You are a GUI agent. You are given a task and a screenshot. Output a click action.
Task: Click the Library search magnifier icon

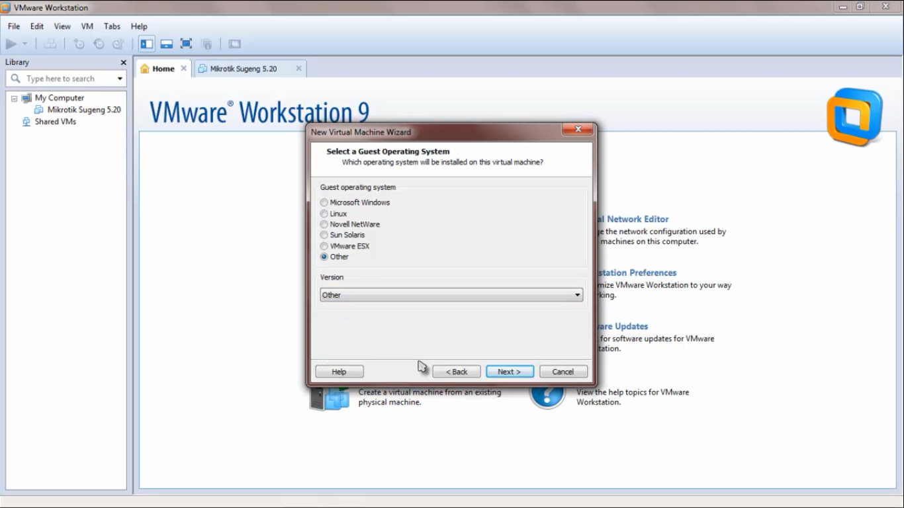(x=16, y=79)
